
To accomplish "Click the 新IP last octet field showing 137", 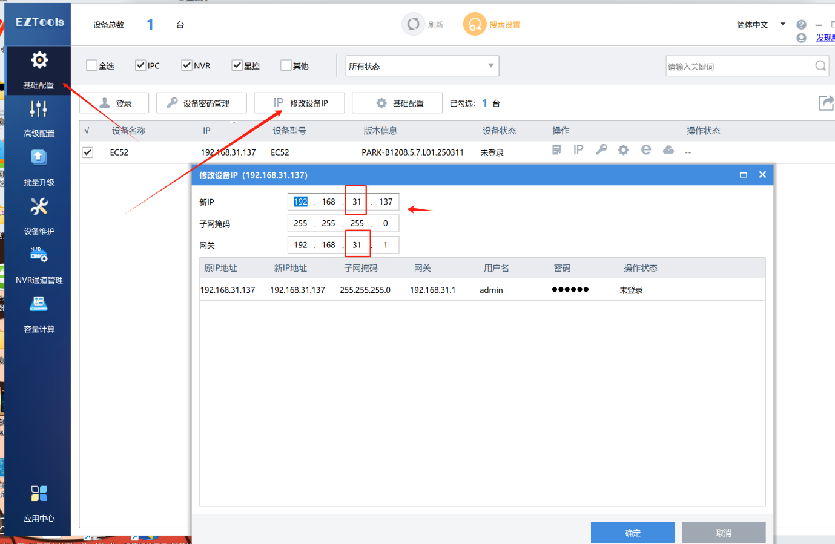I will (x=386, y=202).
